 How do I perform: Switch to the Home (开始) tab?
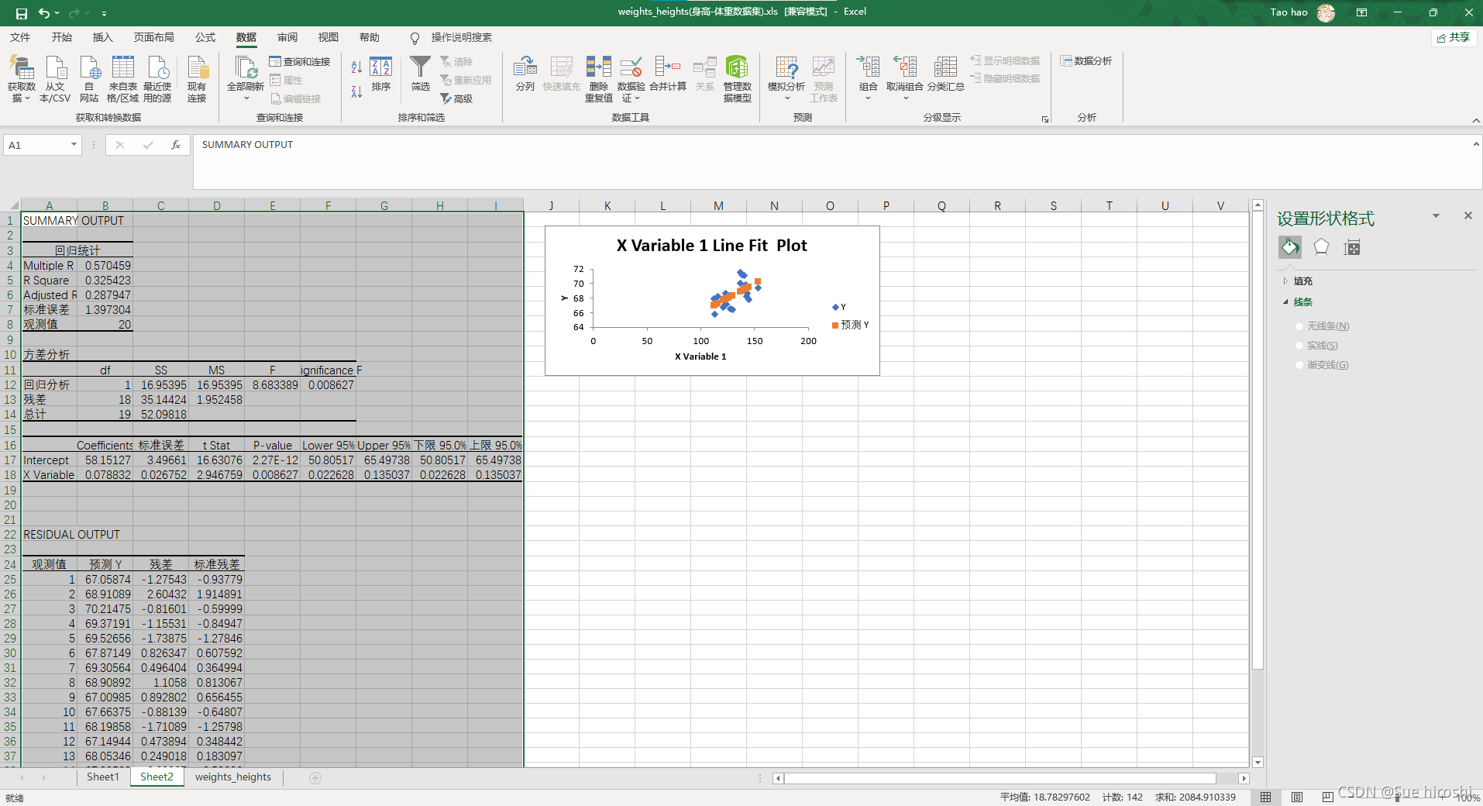coord(61,37)
